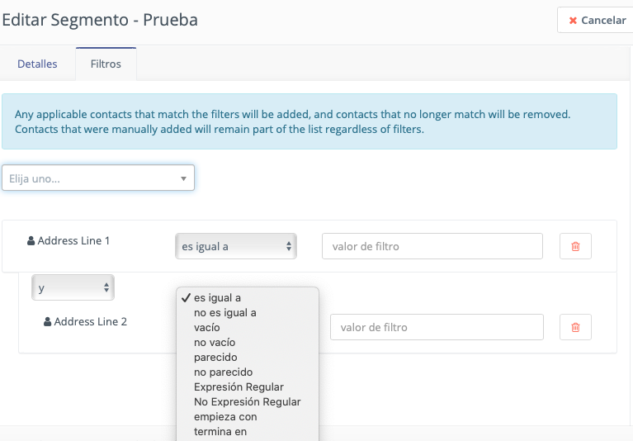The height and width of the screenshot is (441, 633).
Task: Click the Address Line 1 contact icon
Action: (31, 240)
